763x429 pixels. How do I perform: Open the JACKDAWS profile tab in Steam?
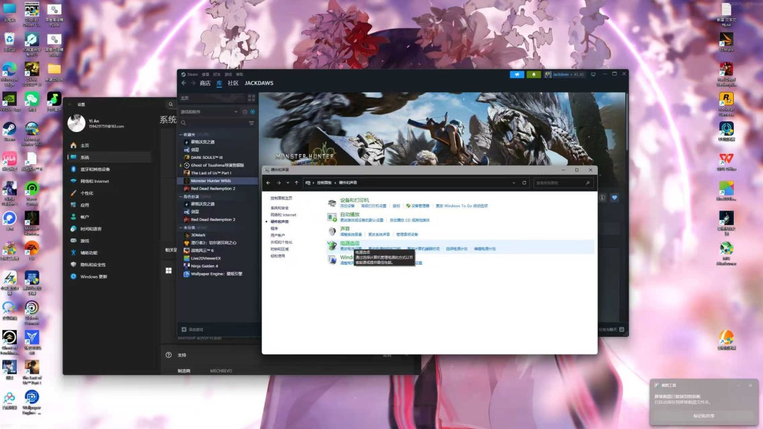(259, 83)
